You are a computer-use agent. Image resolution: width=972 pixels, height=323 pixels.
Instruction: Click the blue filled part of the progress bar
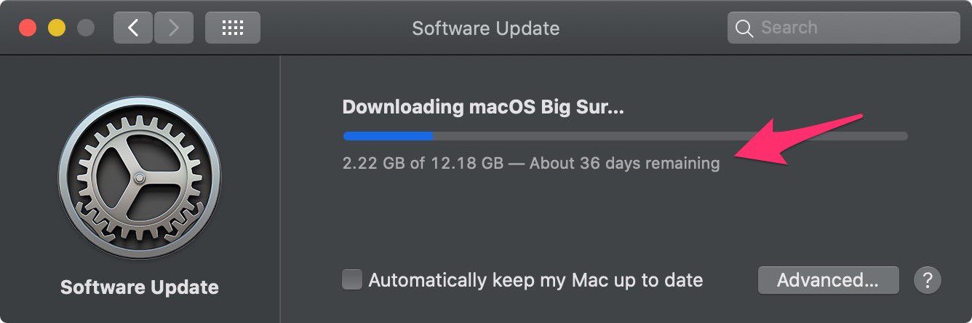click(388, 136)
